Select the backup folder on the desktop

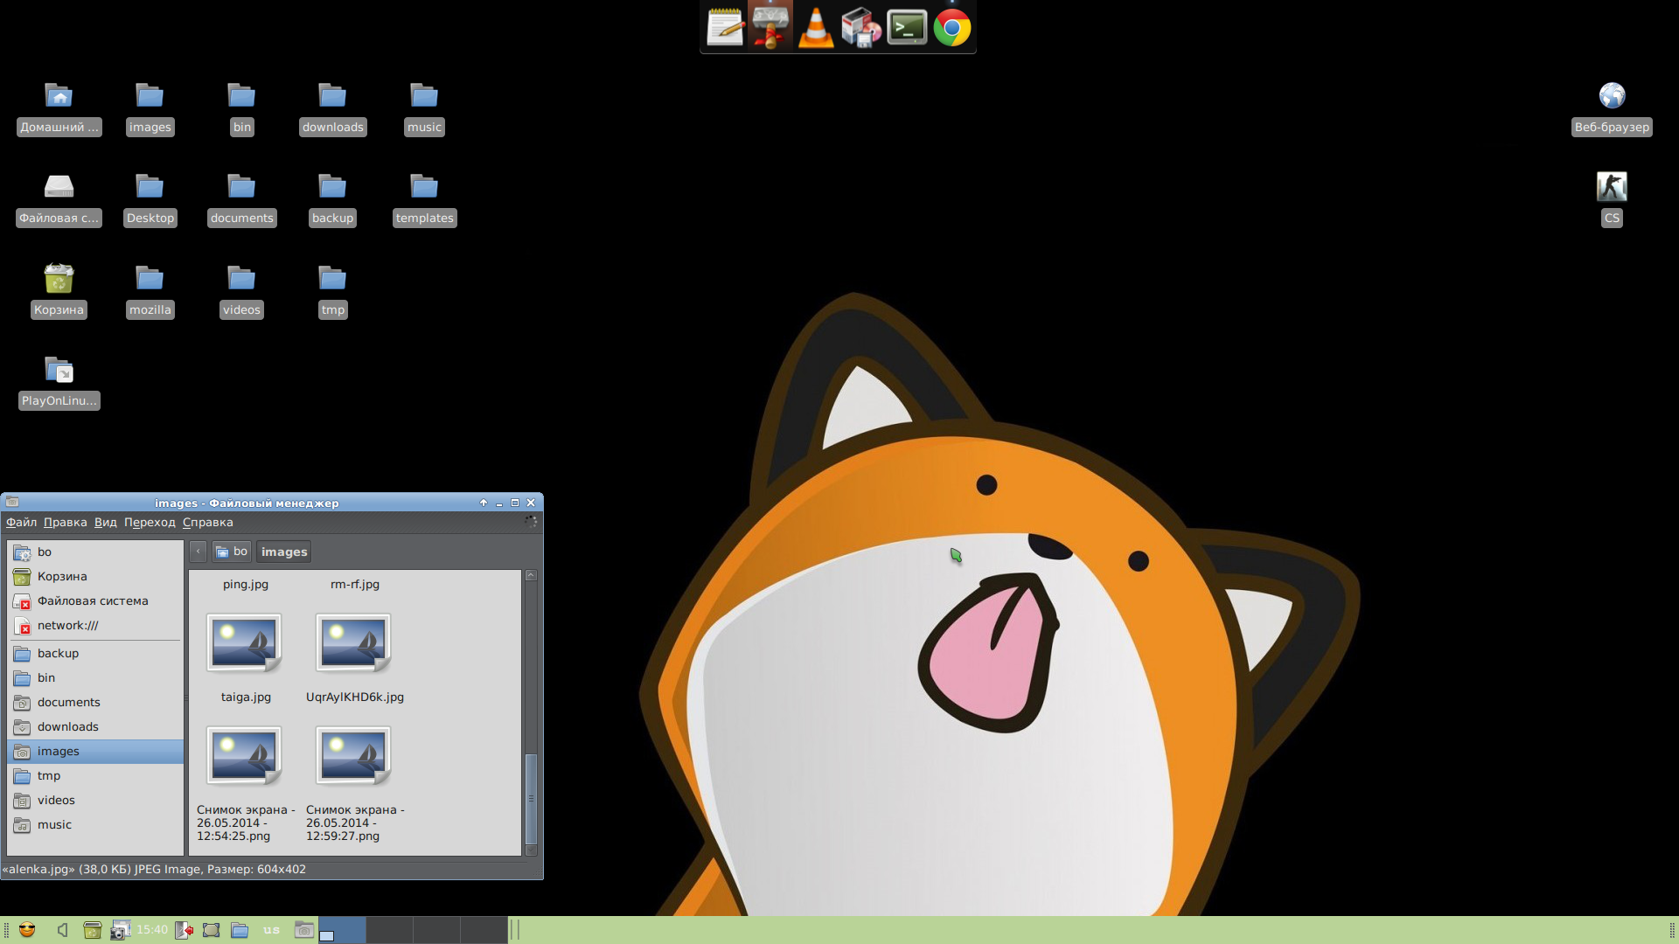click(x=332, y=200)
